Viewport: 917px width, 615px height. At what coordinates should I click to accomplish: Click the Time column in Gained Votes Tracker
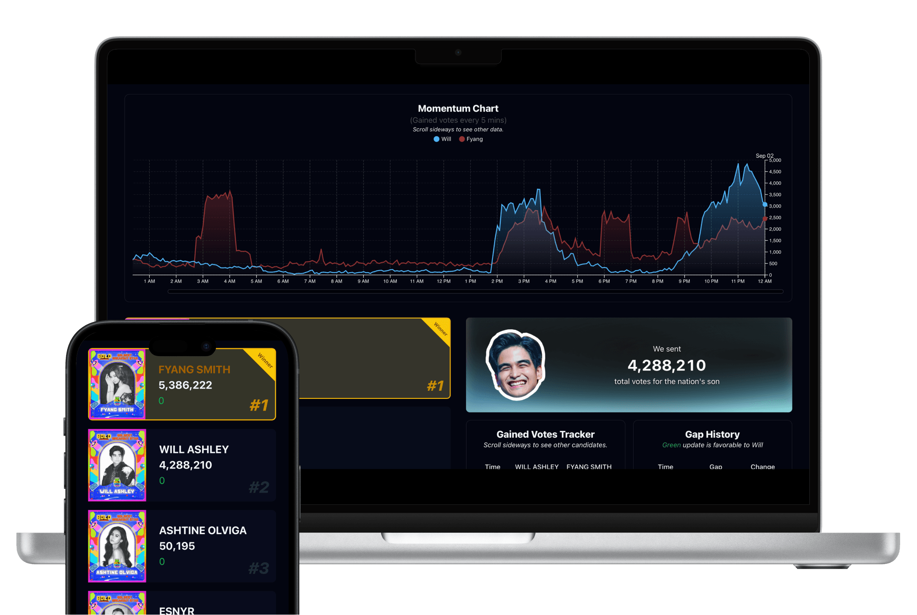pos(492,467)
